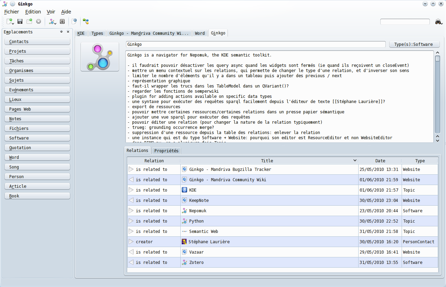This screenshot has width=446, height=287.
Task: Click the Type(s):Software button
Action: coord(415,44)
